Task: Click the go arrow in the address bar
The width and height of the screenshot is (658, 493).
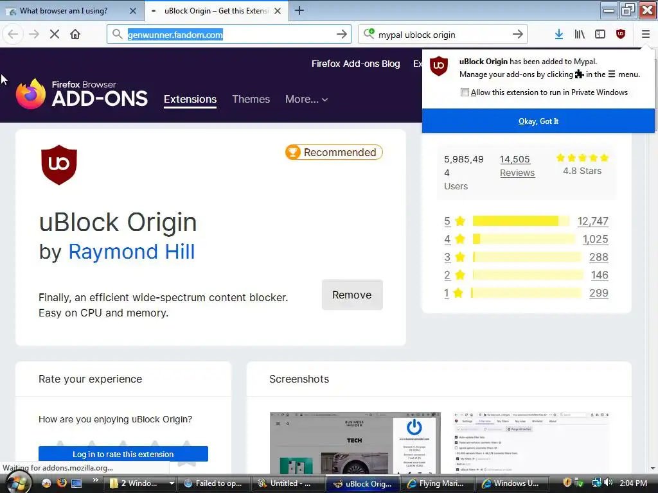Action: tap(342, 35)
